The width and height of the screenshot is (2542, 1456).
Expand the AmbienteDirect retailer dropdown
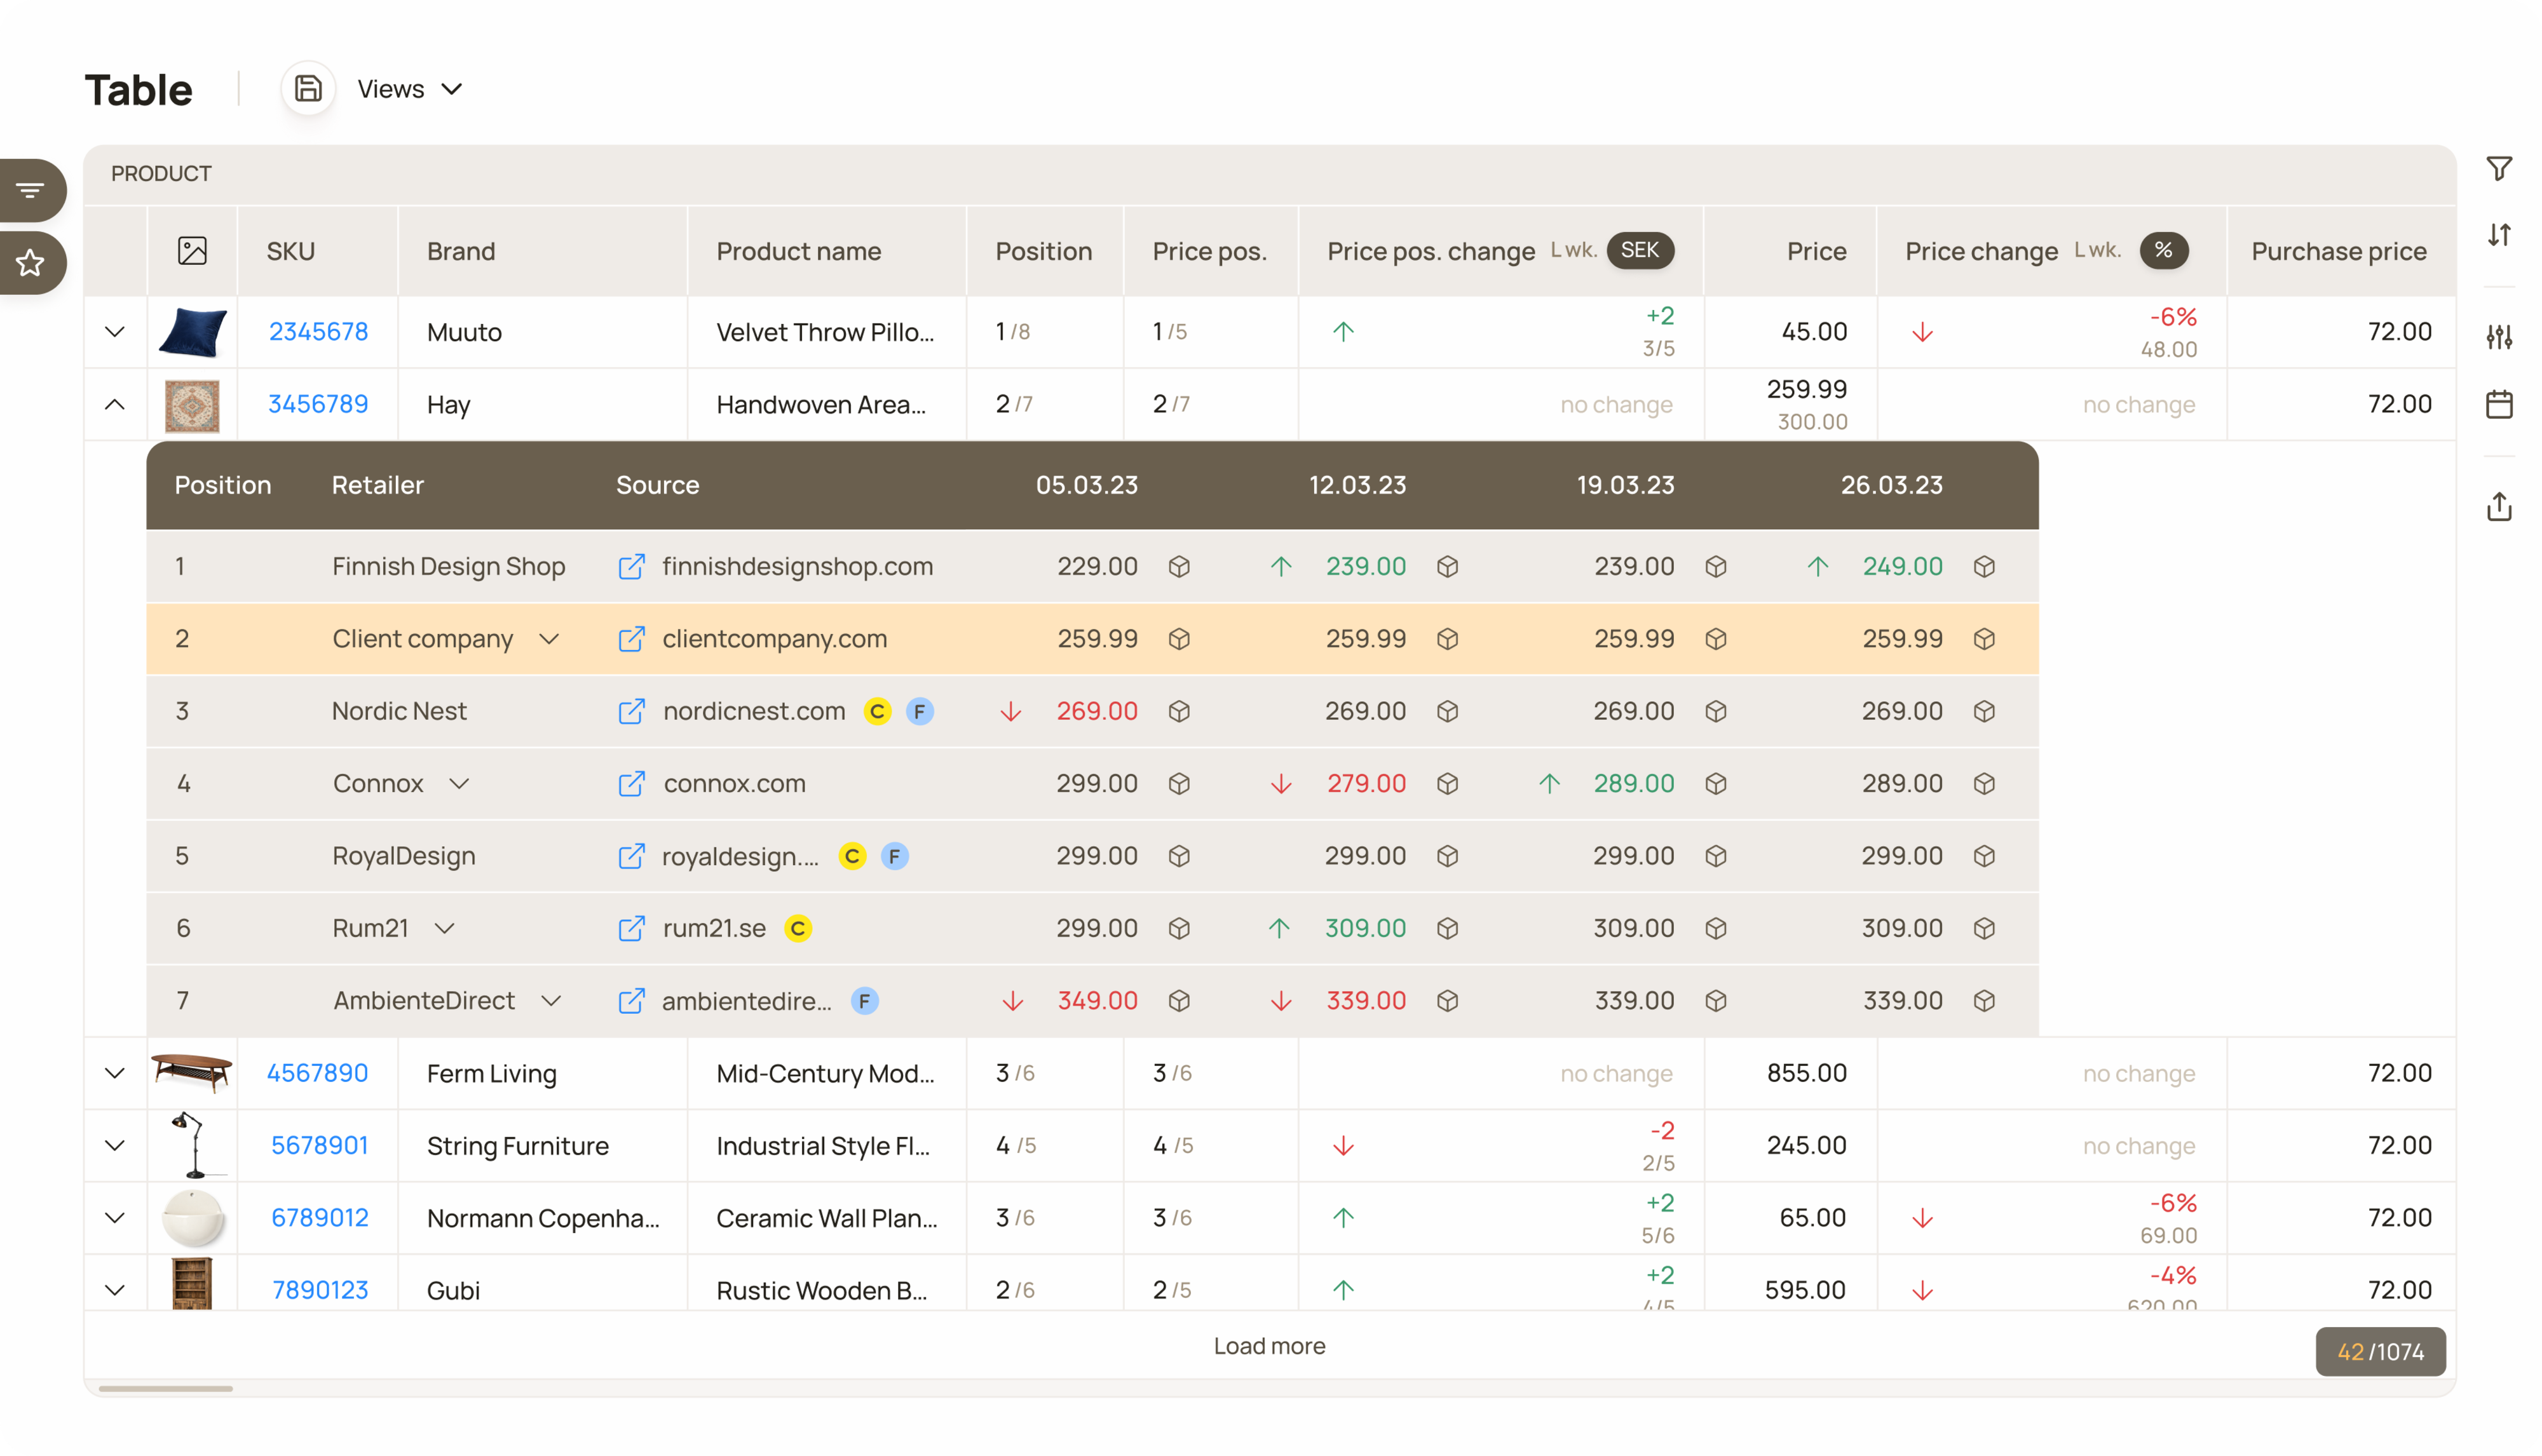pos(551,1000)
